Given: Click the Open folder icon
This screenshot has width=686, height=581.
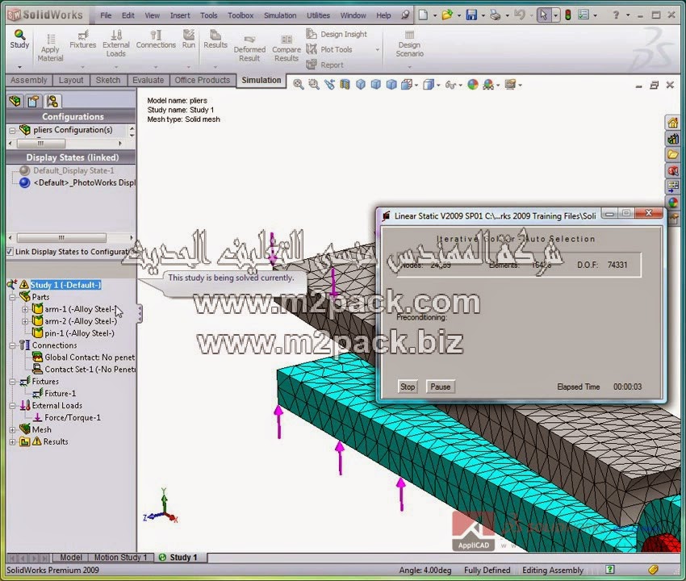Looking at the screenshot, I should point(446,15).
